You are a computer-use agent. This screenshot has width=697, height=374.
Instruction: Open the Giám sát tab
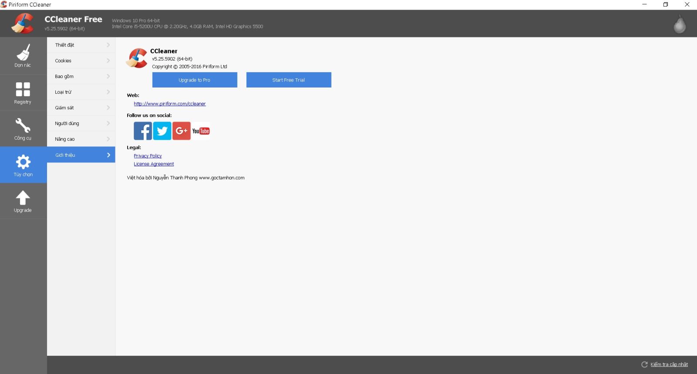coord(81,108)
